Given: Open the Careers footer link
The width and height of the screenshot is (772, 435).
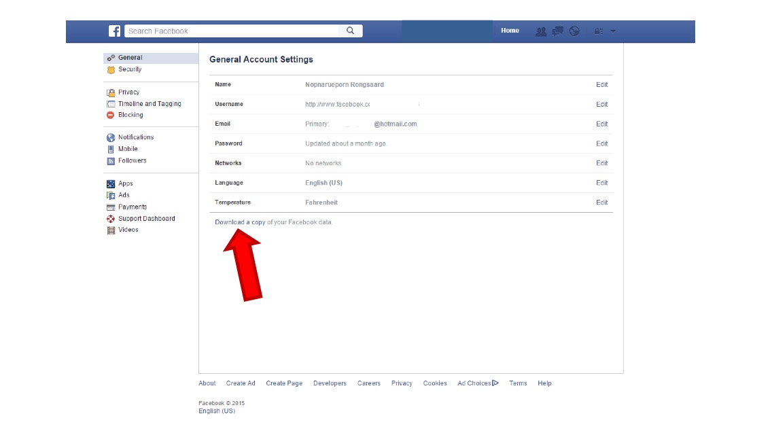Looking at the screenshot, I should coord(369,383).
